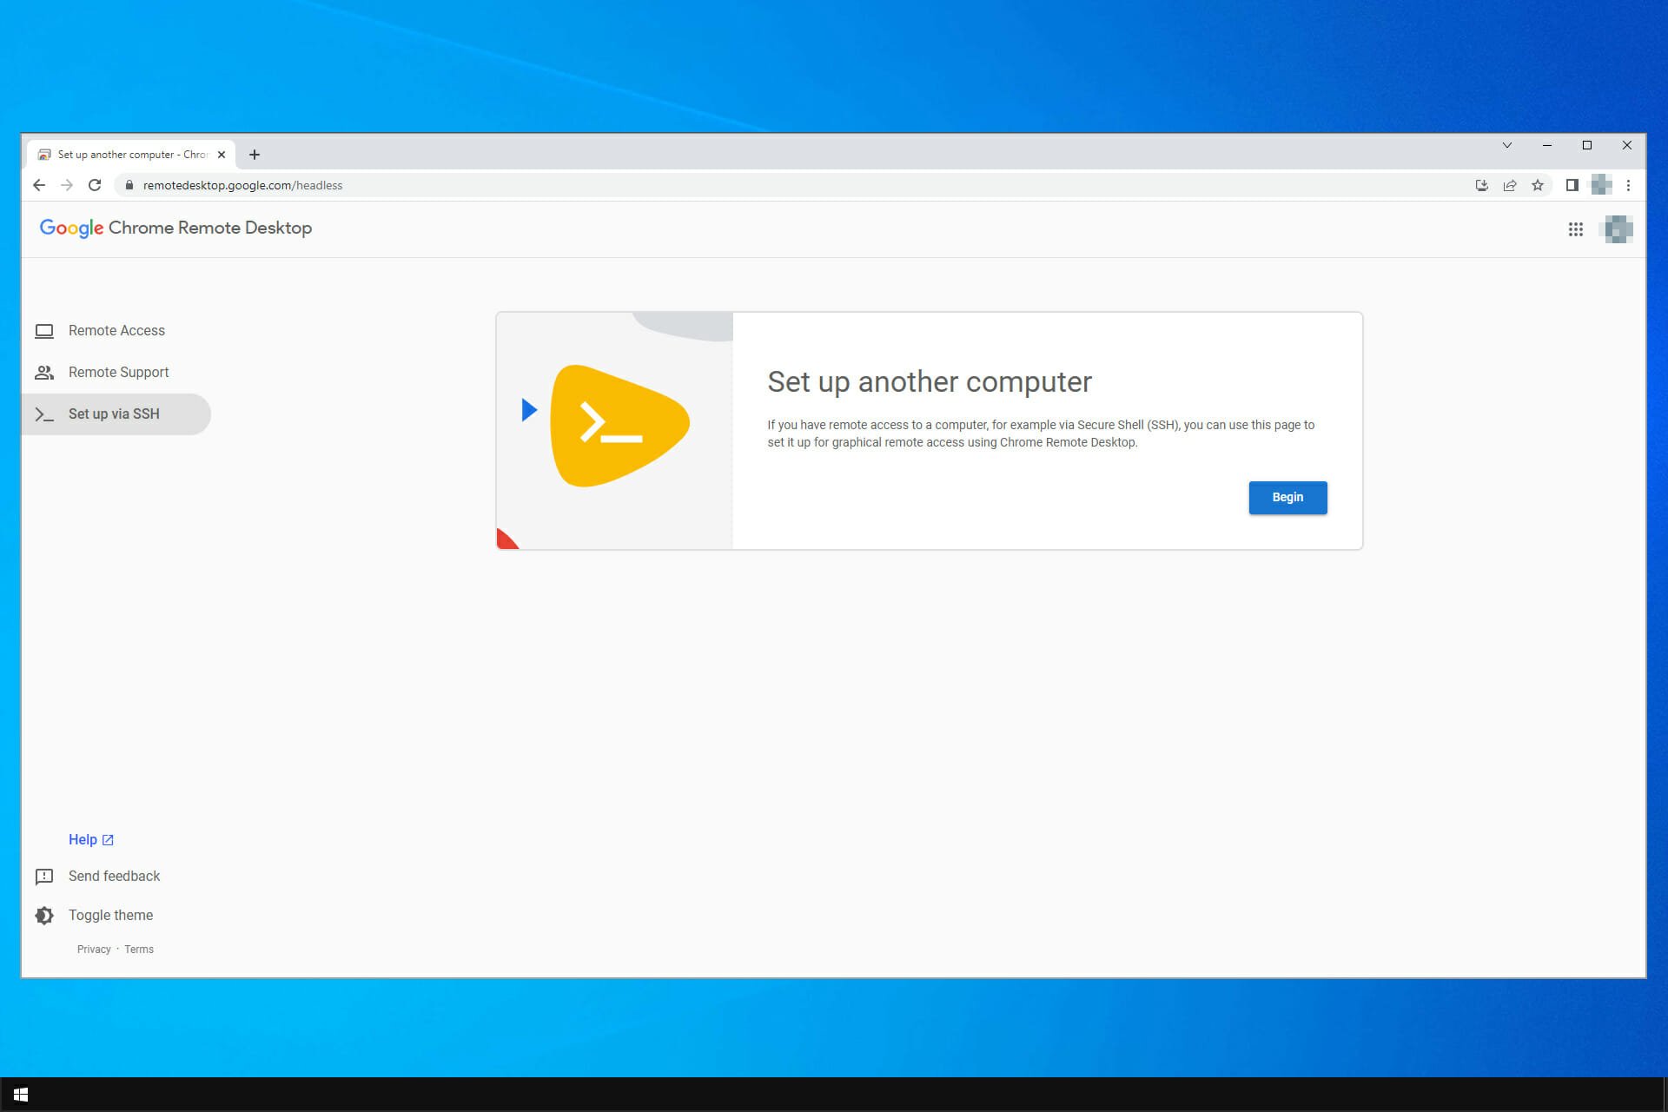This screenshot has height=1112, width=1668.
Task: Close the Chrome window
Action: tap(1627, 145)
